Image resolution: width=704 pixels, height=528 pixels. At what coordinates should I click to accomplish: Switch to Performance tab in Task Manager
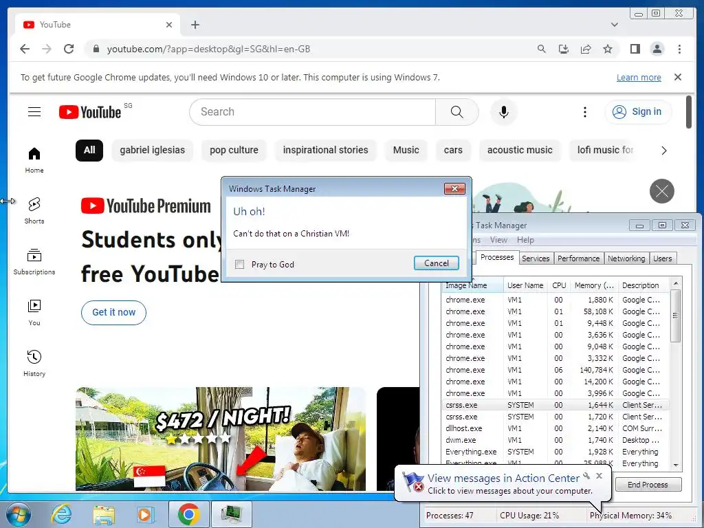[x=578, y=258]
